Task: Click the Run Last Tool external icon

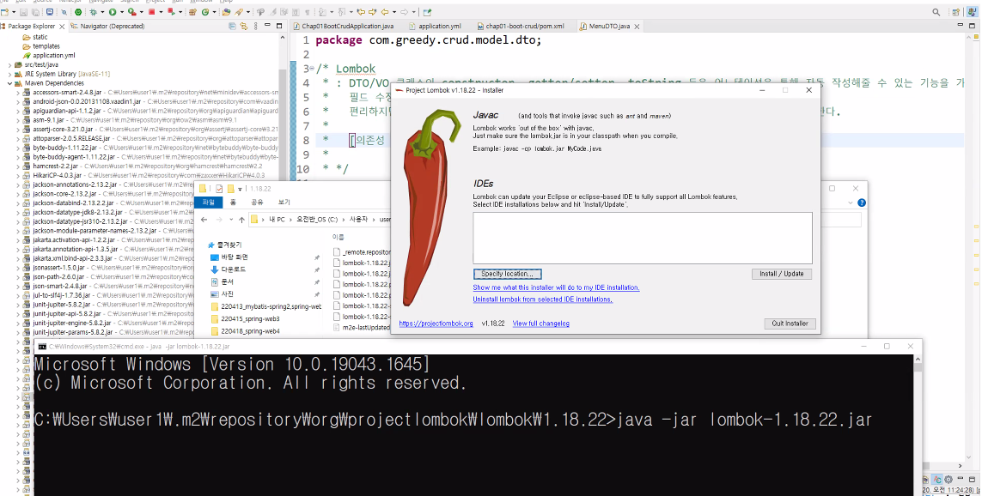Action: (132, 12)
